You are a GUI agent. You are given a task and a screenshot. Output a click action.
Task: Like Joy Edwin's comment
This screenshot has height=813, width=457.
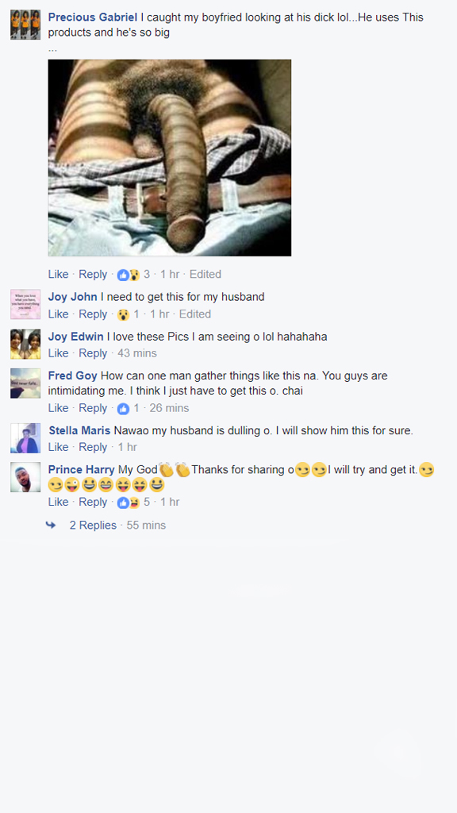tap(58, 353)
